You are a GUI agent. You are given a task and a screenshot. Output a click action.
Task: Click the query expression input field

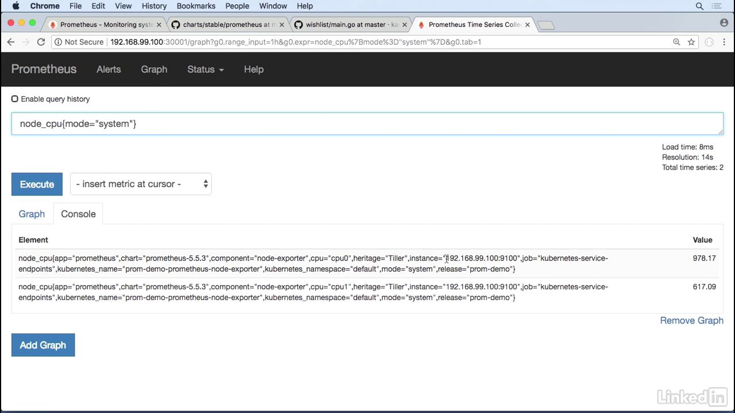pos(367,124)
